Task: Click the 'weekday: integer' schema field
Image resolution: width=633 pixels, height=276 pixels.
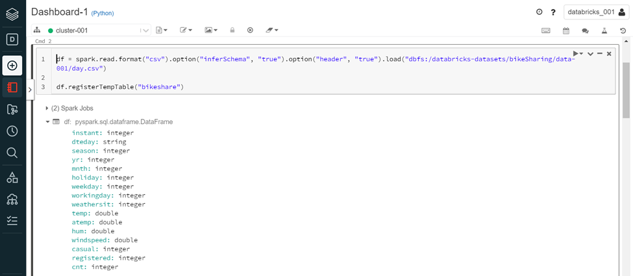Action: click(103, 186)
